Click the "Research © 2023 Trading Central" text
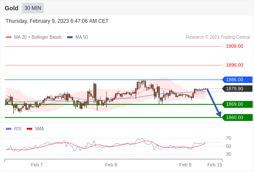The width and height of the screenshot is (254, 172). tap(218, 37)
